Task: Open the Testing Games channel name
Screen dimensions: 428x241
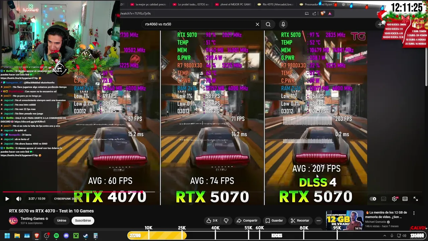Action: (32, 219)
